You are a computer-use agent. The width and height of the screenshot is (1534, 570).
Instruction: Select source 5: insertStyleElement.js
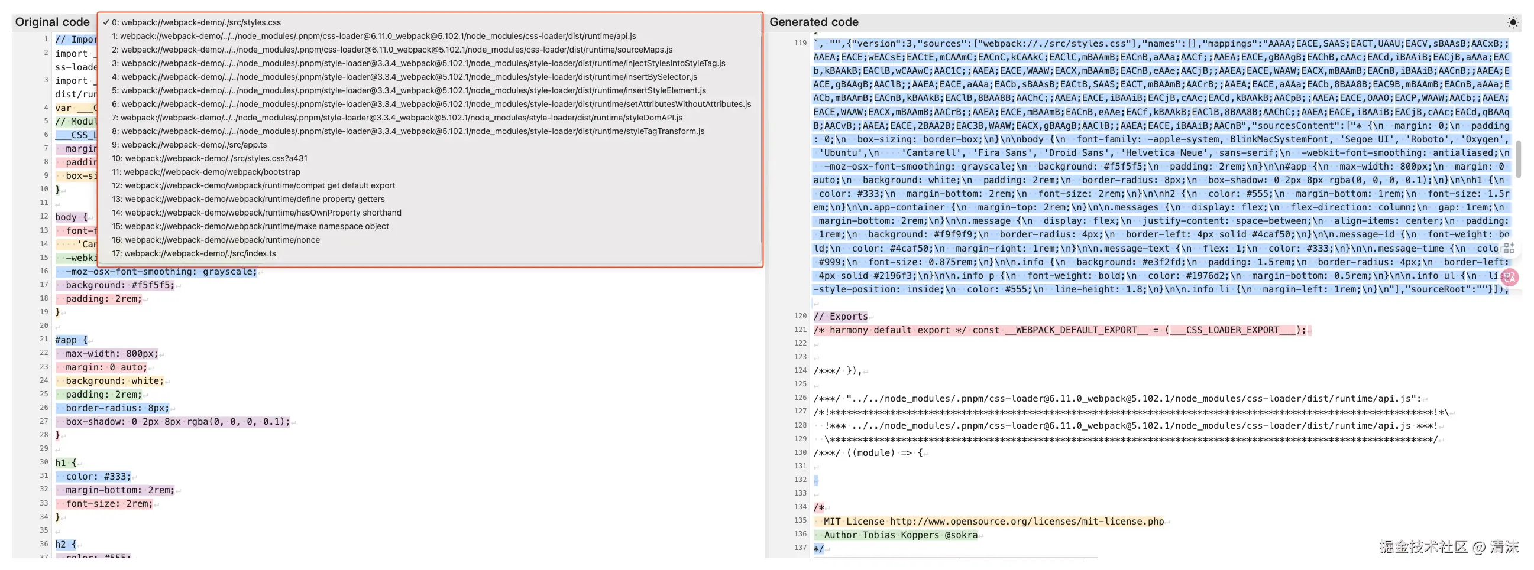click(429, 90)
